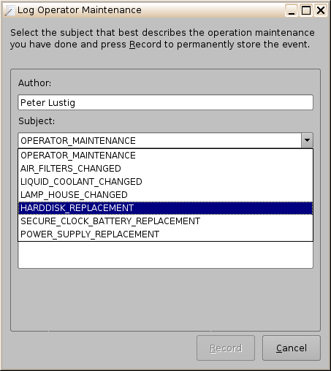Image resolution: width=331 pixels, height=371 pixels.
Task: Minimize the Log Operator Maintenance window
Action: tap(292, 10)
